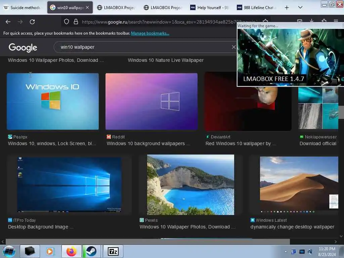Click the Pexels source label
This screenshot has height=258, width=344.
click(151, 220)
